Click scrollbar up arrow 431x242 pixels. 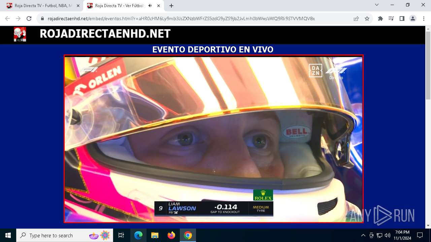428,29
